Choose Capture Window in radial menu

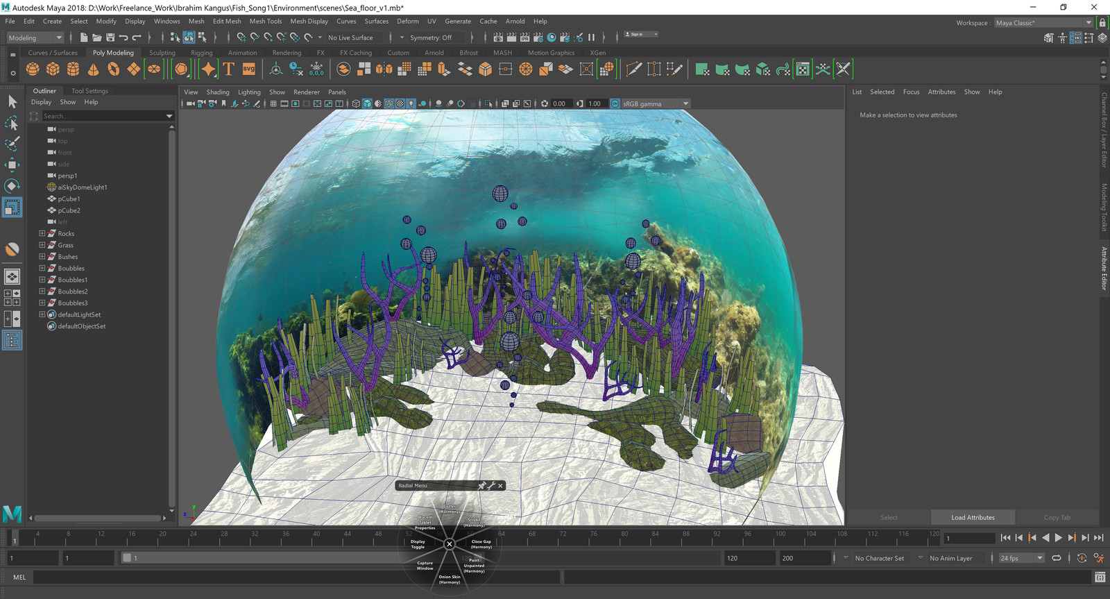425,566
